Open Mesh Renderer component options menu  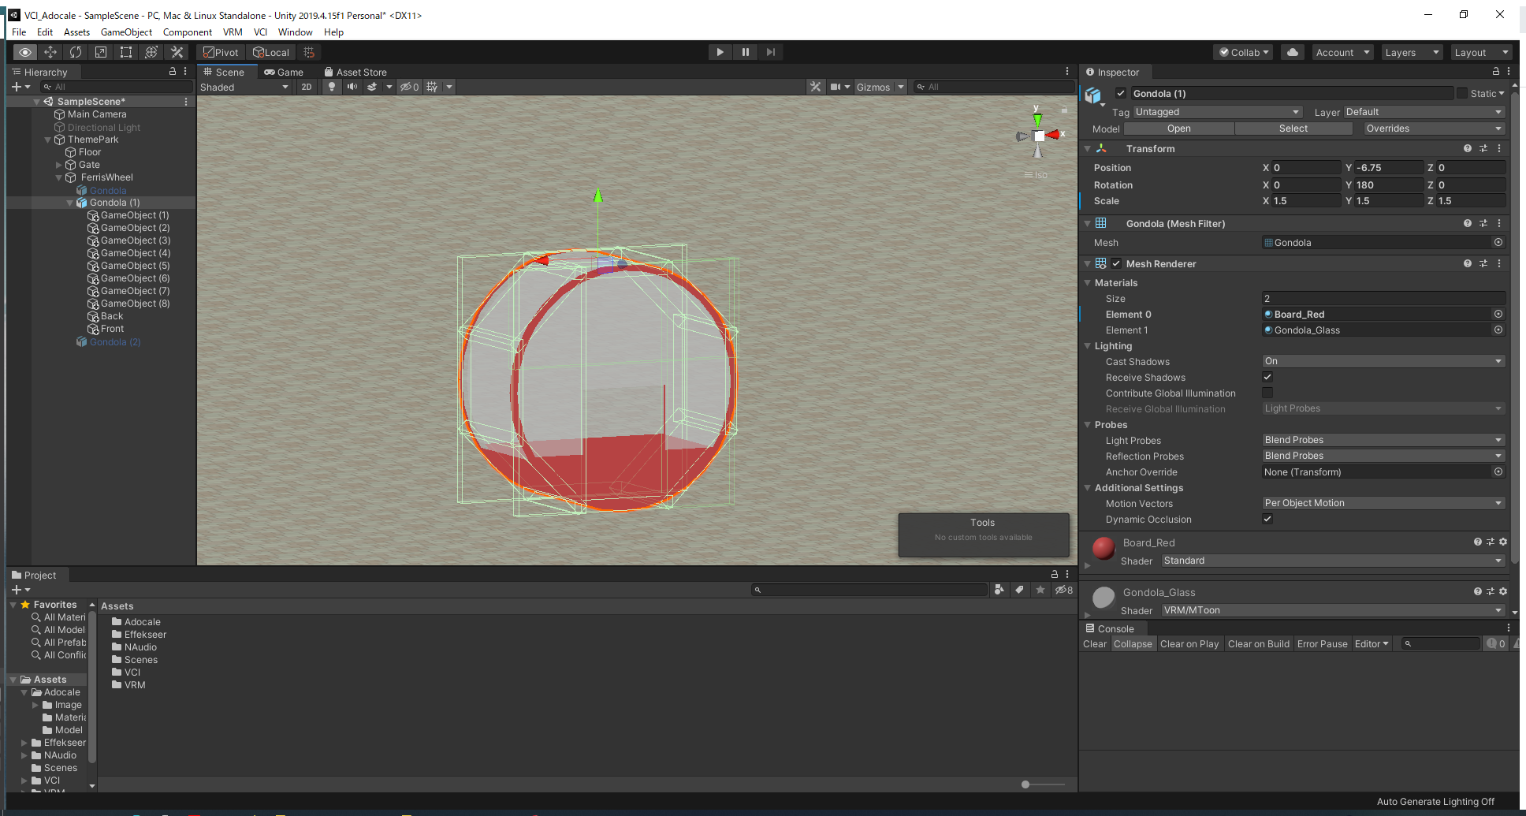1499,263
